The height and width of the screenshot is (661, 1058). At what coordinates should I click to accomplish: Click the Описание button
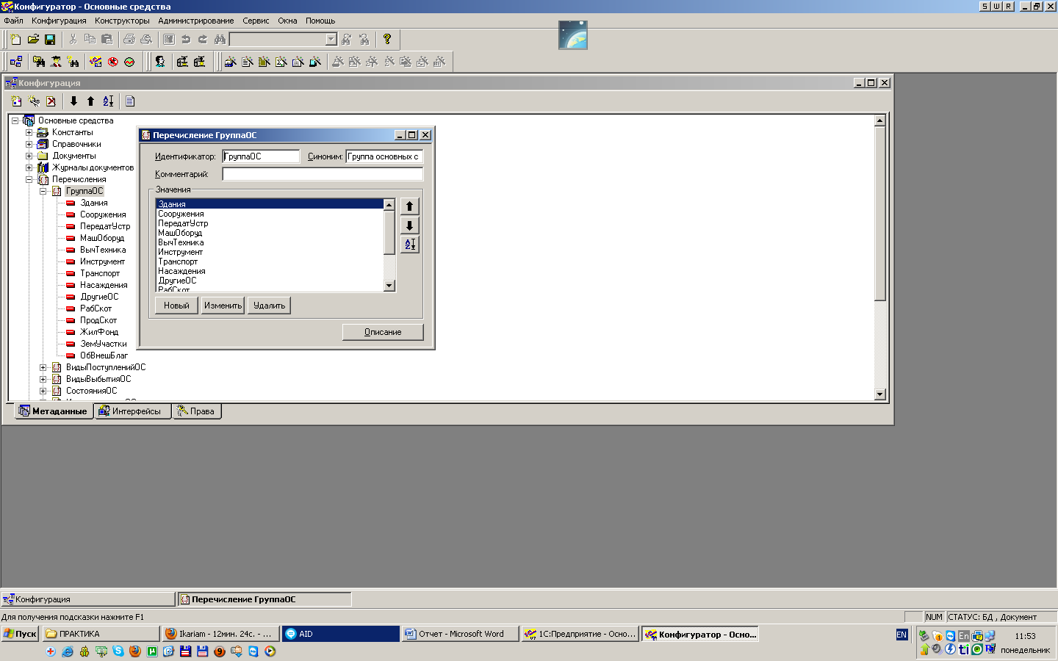[383, 332]
